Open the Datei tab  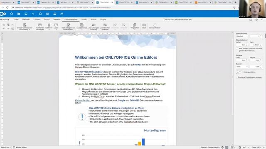click(x=16, y=19)
